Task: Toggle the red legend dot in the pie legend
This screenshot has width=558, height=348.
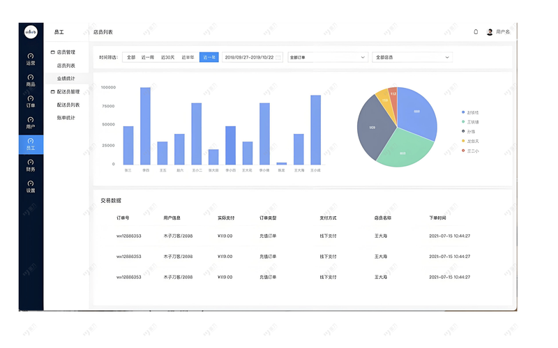Action: [x=463, y=151]
